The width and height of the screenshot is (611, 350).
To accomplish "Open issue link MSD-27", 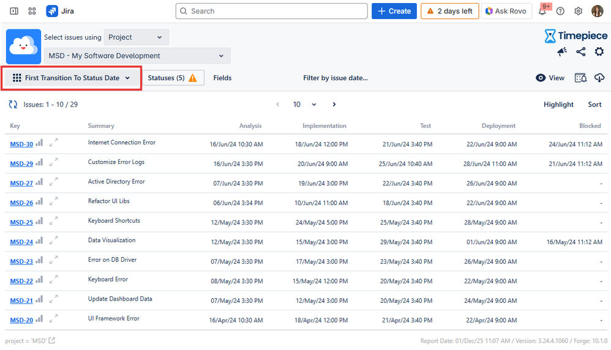I will pyautogui.click(x=21, y=183).
